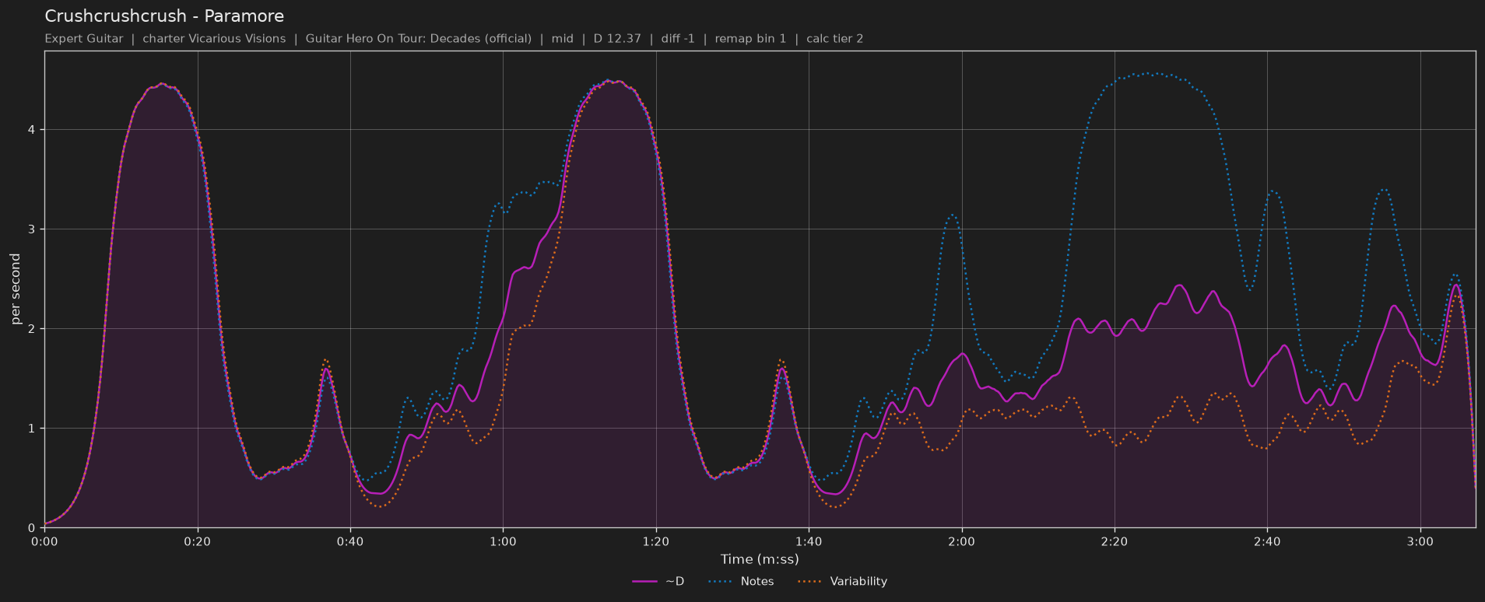Click the y-axis tick label "2"
1485x602 pixels.
pyautogui.click(x=33, y=329)
